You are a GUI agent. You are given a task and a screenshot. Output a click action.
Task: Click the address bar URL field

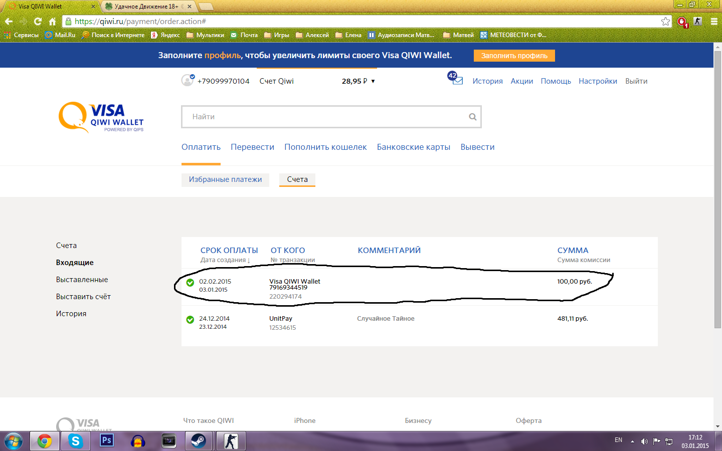coord(366,22)
